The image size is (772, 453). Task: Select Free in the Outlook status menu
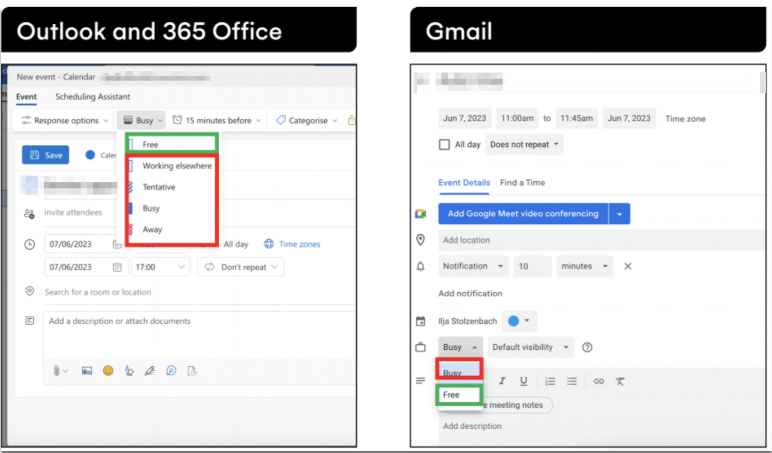coord(172,144)
